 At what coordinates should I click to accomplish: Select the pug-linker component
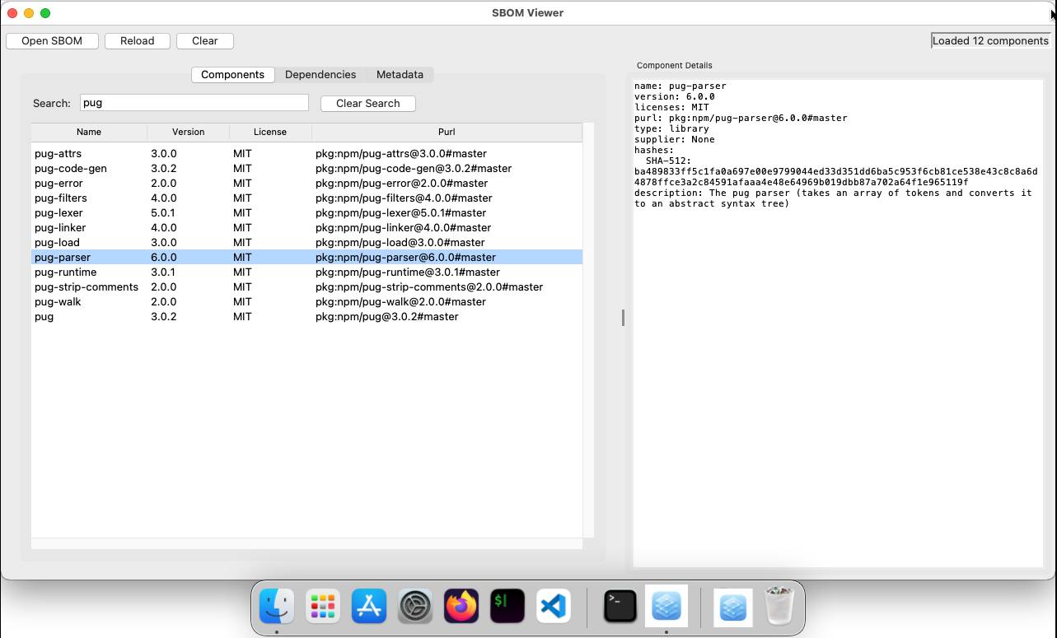click(306, 228)
